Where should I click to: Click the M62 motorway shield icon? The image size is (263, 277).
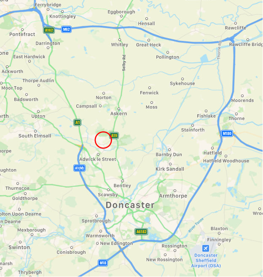[67, 30]
